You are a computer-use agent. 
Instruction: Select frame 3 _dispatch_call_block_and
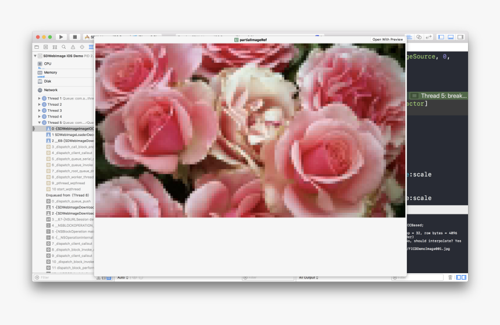click(x=63, y=147)
